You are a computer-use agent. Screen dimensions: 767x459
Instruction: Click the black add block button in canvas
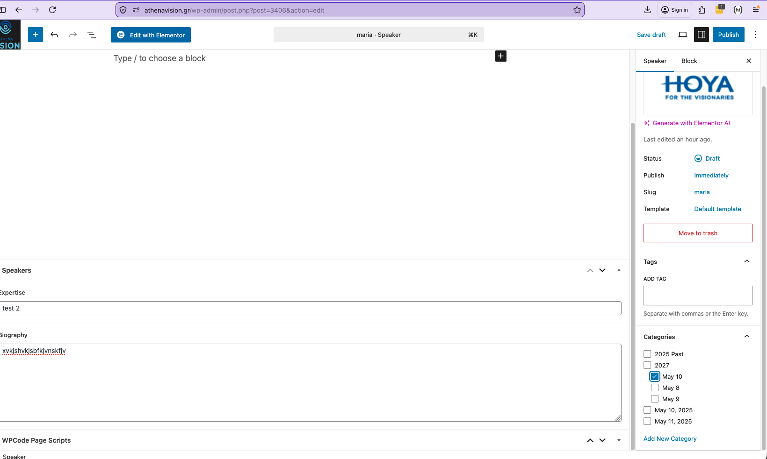tap(501, 56)
